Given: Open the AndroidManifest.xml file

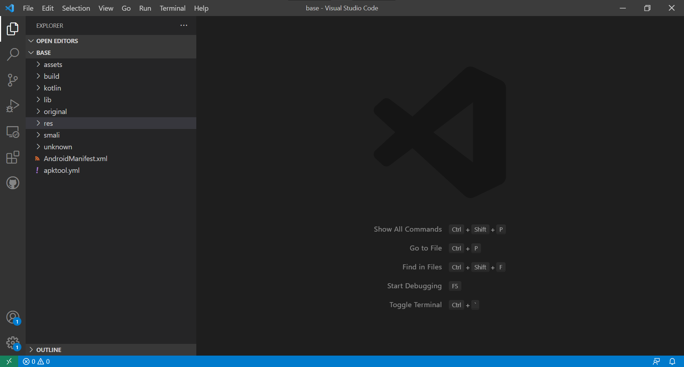Looking at the screenshot, I should [x=111, y=159].
